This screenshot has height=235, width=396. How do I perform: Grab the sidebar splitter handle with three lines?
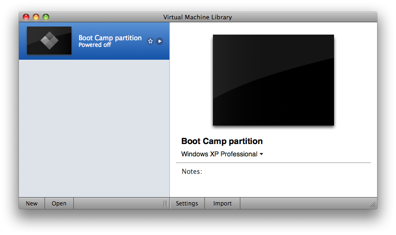click(166, 203)
